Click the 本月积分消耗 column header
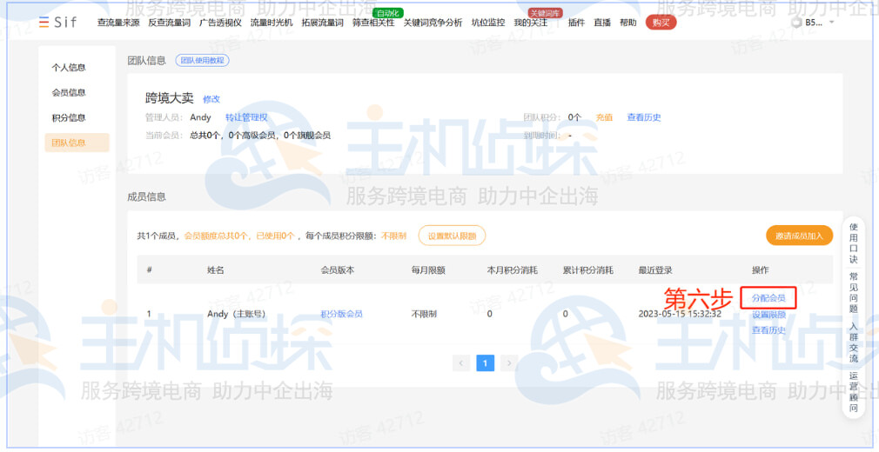Screen dimensions: 879x452 click(x=512, y=270)
